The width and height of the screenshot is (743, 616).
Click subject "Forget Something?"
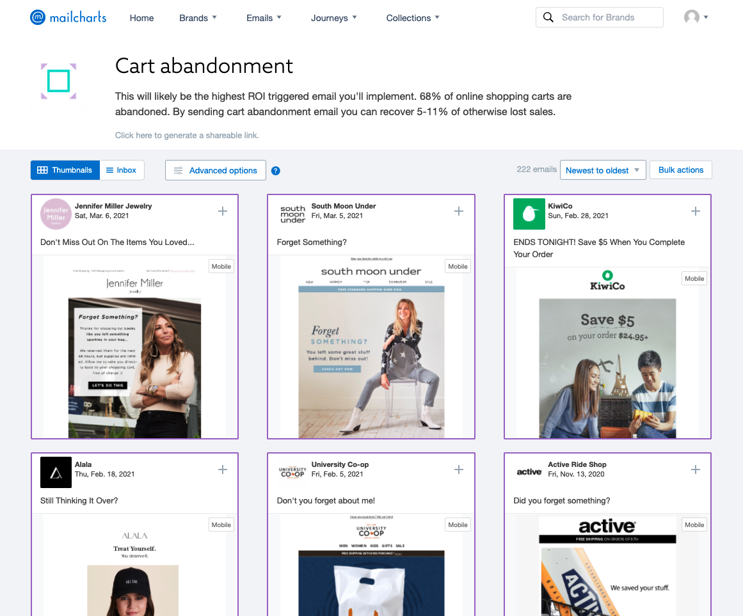[x=312, y=242]
